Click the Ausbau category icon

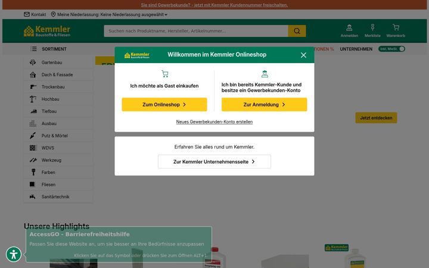click(33, 123)
